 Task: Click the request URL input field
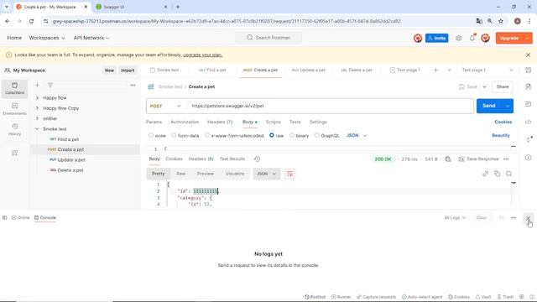pyautogui.click(x=330, y=107)
